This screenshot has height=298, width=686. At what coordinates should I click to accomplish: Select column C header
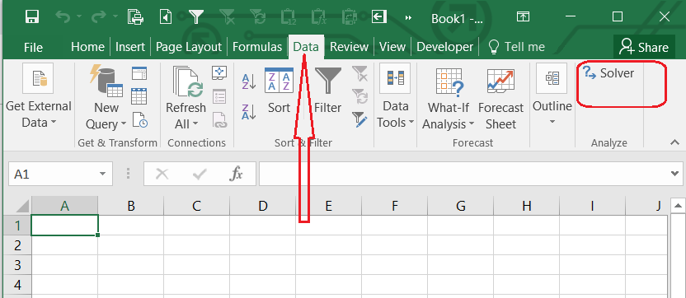(x=196, y=205)
